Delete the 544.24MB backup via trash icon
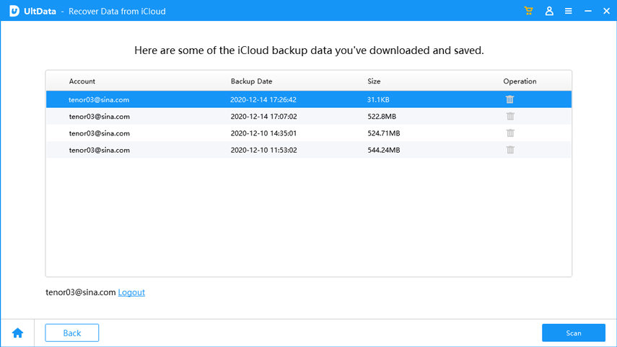 510,150
